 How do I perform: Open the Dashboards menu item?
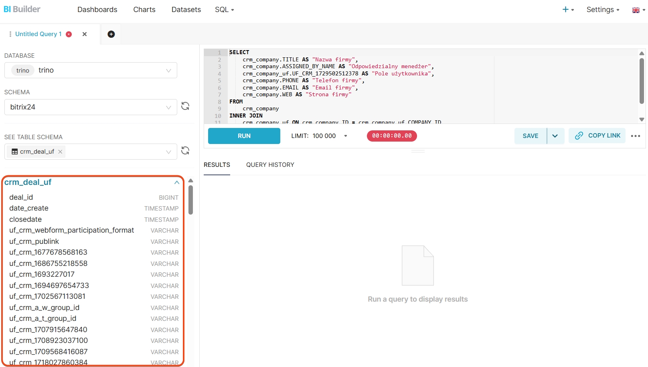97,10
